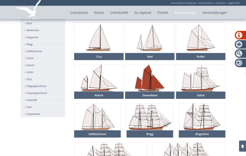The image size is (246, 156).
Task: Select Ketsch in the sidebar list
Action: [43, 65]
